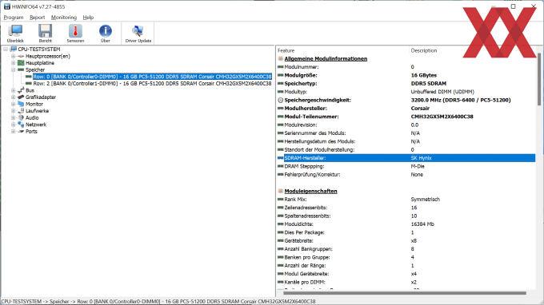Image resolution: width=544 pixels, height=305 pixels.
Task: Select the Anzahl Bankgruppen row
Action: (x=406, y=249)
